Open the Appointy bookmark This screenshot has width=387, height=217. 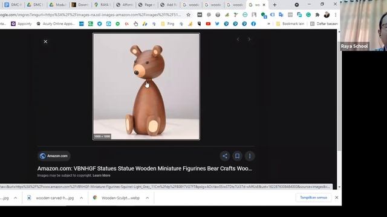click(21, 24)
